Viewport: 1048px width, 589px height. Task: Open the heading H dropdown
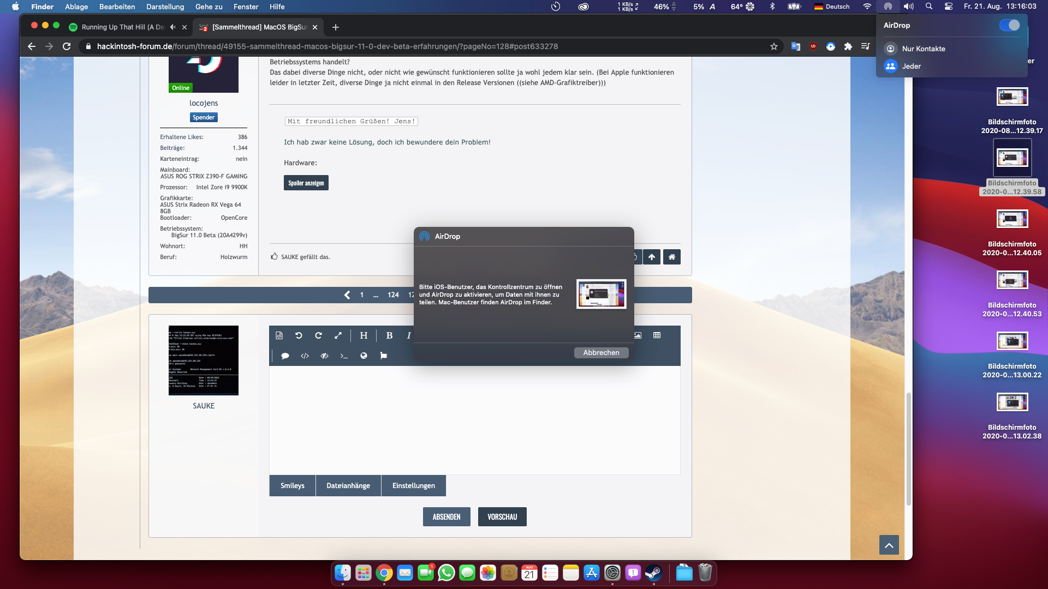[364, 335]
